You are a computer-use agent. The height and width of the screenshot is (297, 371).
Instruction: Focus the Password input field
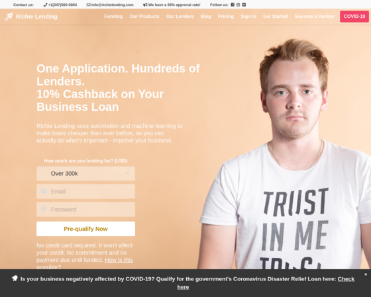[85, 209]
